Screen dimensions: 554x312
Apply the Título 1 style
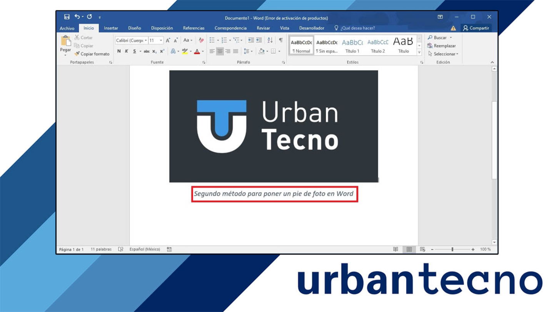(352, 45)
